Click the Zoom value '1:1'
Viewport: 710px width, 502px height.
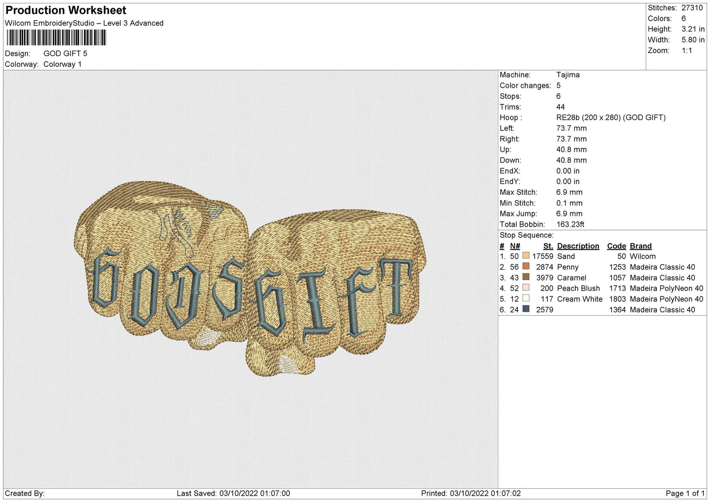pyautogui.click(x=686, y=51)
